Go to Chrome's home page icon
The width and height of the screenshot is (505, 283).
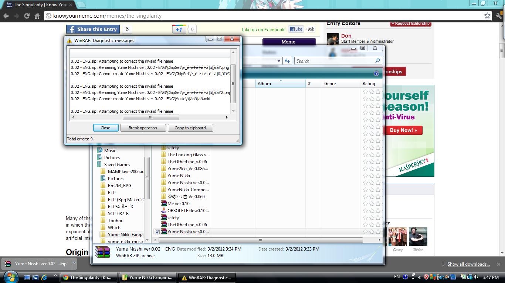[x=37, y=16]
